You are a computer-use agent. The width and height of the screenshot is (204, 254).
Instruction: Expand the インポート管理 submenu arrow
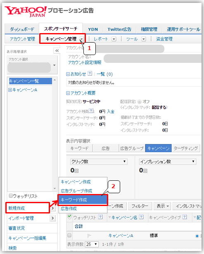[x=52, y=218]
